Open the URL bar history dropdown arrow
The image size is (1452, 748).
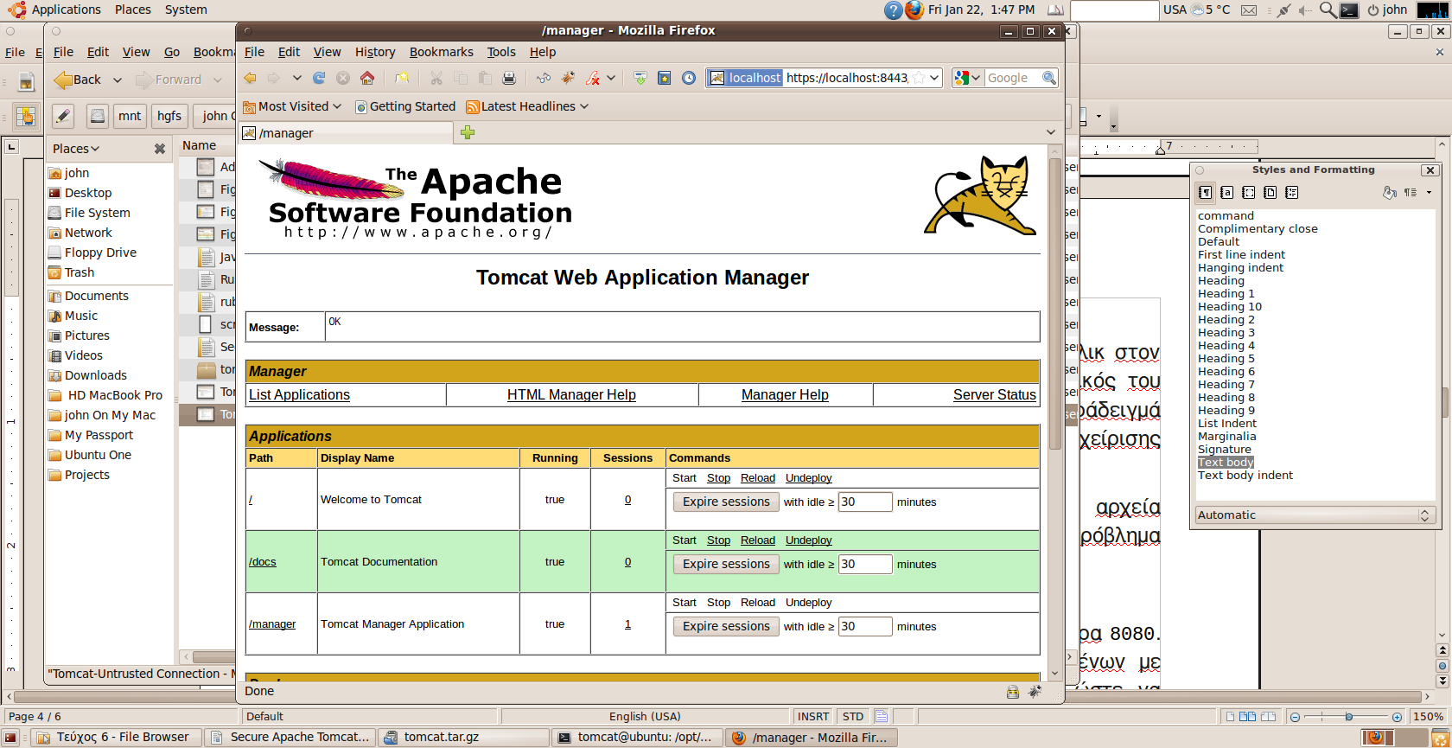[934, 78]
